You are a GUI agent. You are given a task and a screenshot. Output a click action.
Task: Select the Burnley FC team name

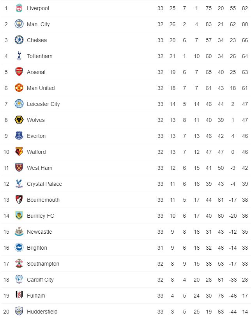tap(41, 216)
